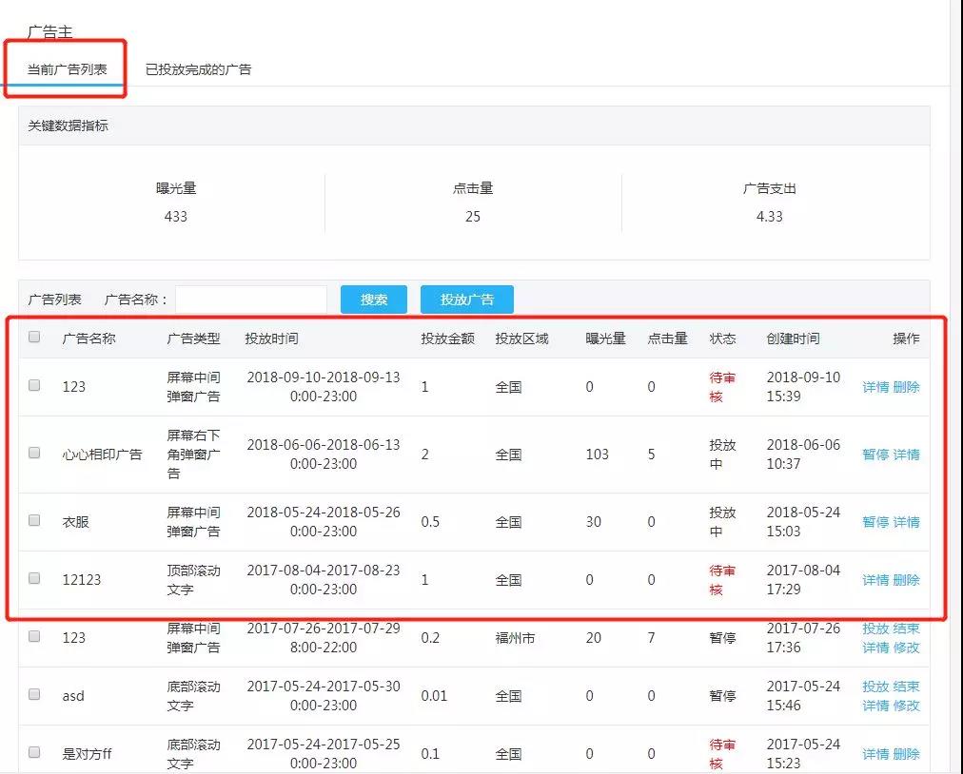This screenshot has height=774, width=963.
Task: Click 删除 for 是对方ff ad
Action: [x=907, y=754]
